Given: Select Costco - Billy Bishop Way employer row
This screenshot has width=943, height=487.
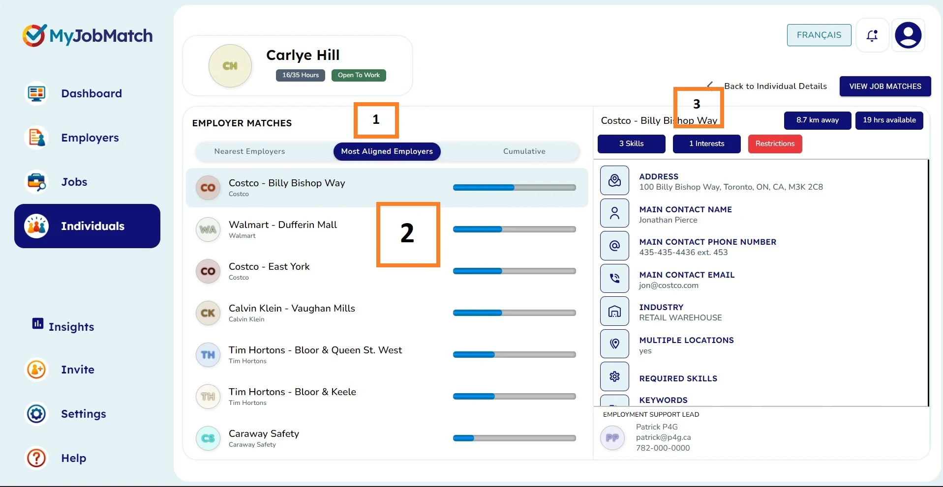Looking at the screenshot, I should [387, 188].
